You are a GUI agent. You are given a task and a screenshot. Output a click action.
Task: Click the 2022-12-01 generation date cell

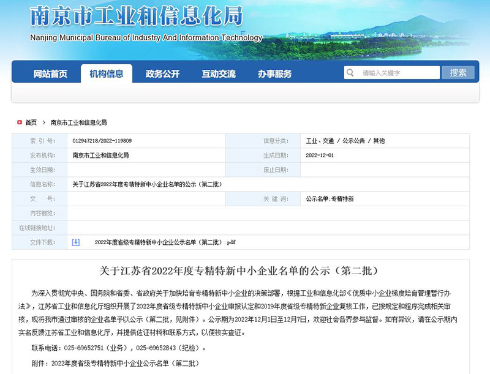(320, 155)
